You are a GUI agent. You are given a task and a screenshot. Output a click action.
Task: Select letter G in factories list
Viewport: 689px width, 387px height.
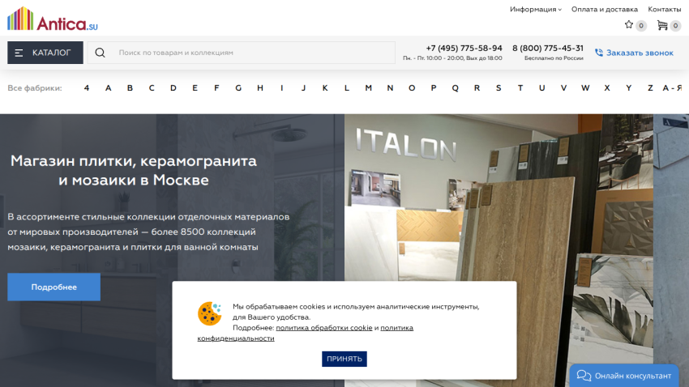point(238,88)
